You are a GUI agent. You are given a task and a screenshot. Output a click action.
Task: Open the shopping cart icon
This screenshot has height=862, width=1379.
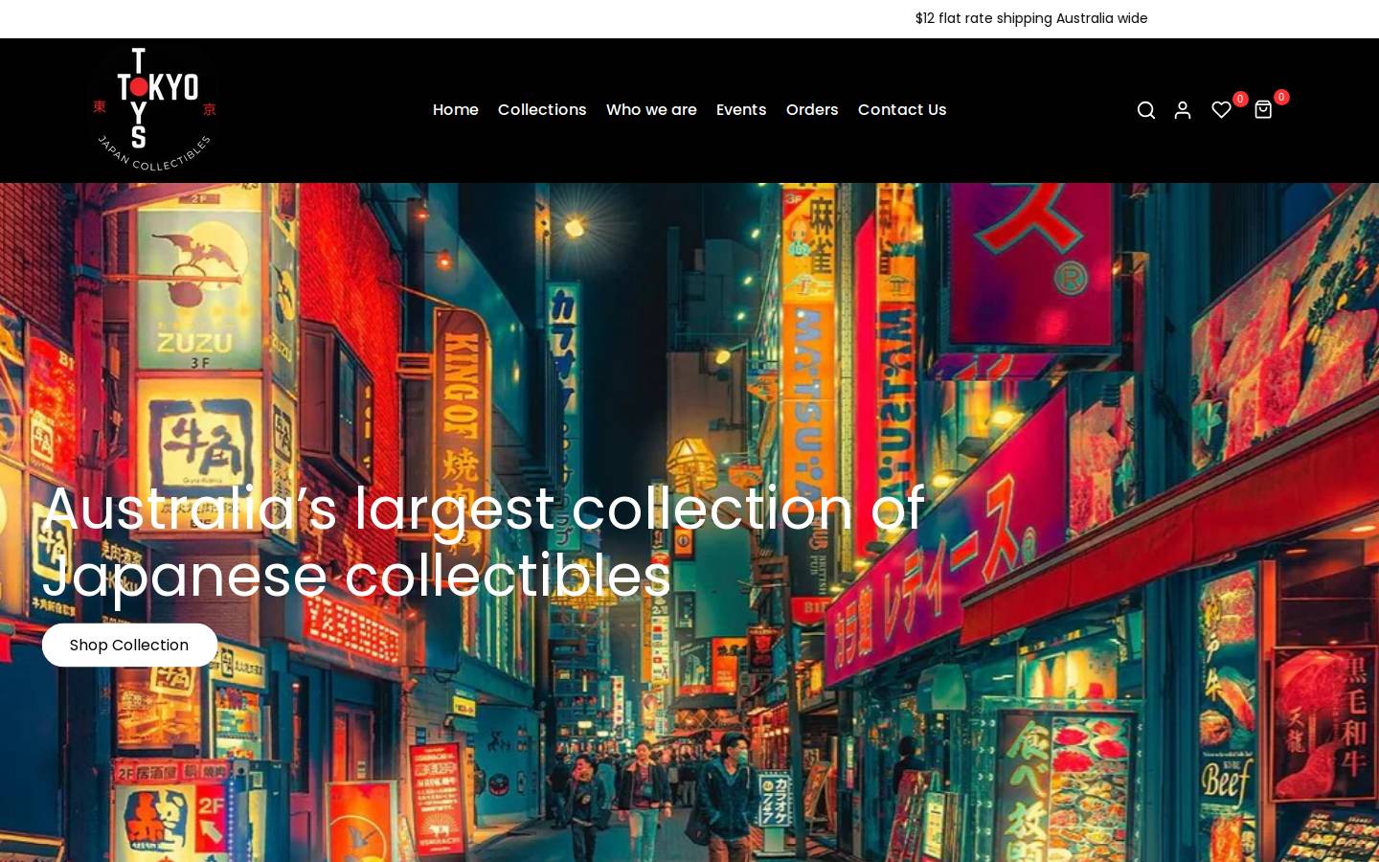[1263, 110]
